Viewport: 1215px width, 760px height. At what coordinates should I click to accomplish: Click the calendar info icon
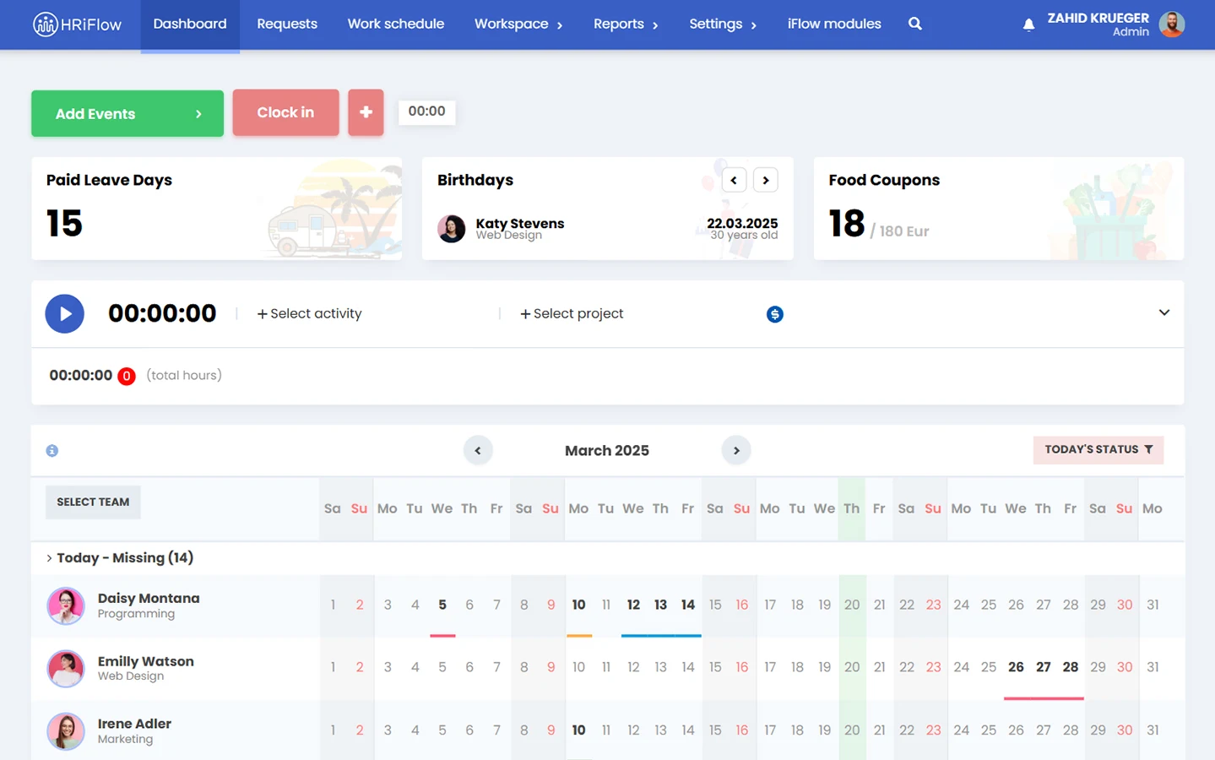click(52, 451)
